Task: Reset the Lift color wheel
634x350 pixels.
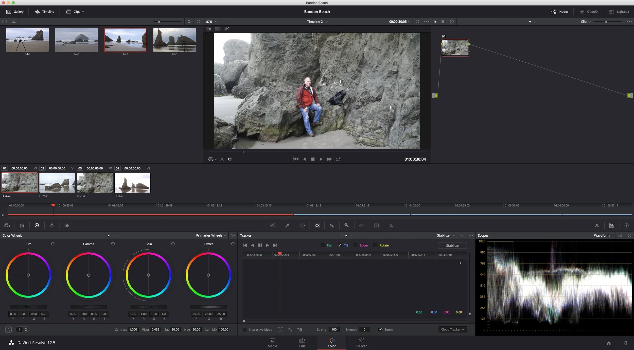Action: pos(53,244)
